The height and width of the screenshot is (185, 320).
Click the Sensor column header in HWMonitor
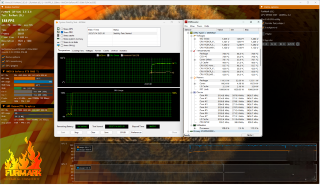tap(200, 30)
